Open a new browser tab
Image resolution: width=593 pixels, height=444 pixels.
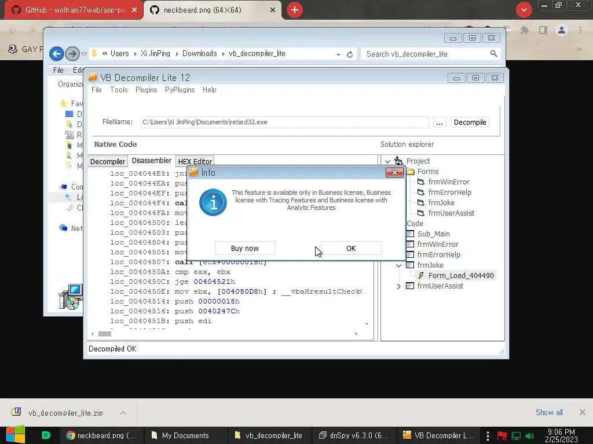pos(295,10)
